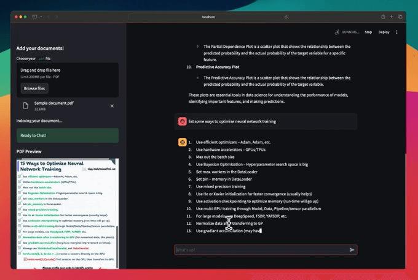Click the user avatar on the question message
418x280 pixels.
183,121
